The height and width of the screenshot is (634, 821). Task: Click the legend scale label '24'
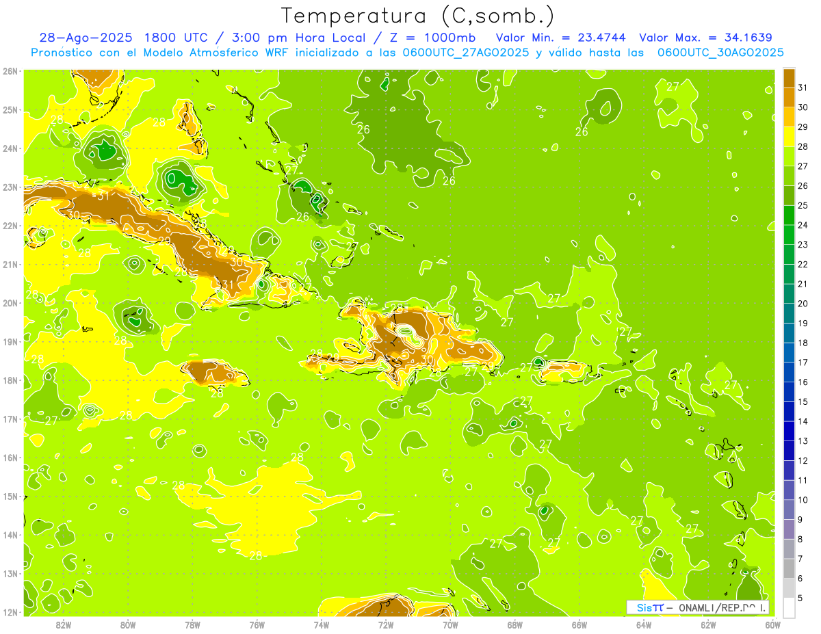[803, 224]
